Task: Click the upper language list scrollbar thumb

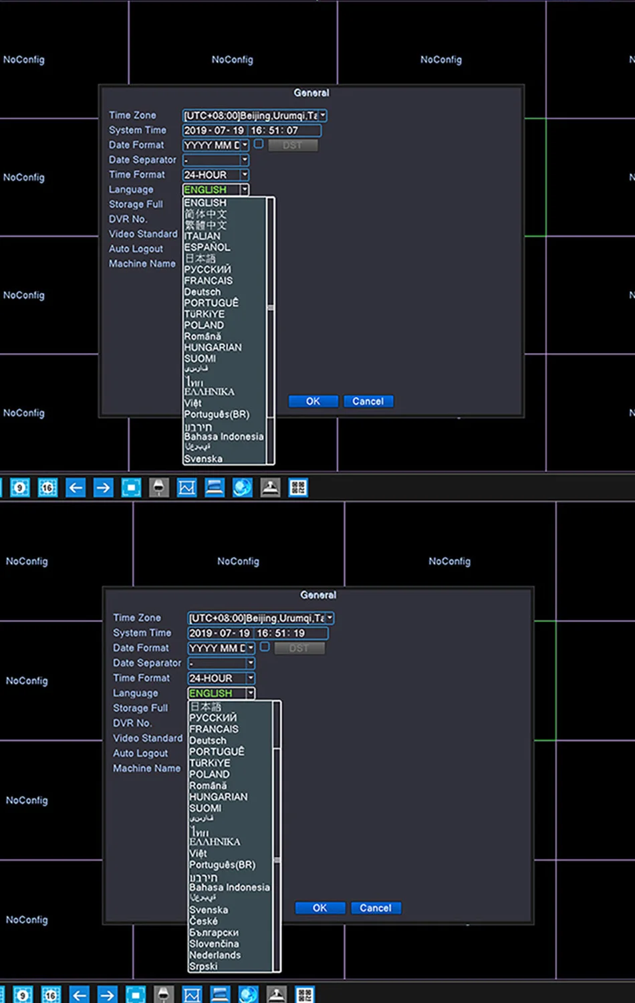Action: click(271, 308)
